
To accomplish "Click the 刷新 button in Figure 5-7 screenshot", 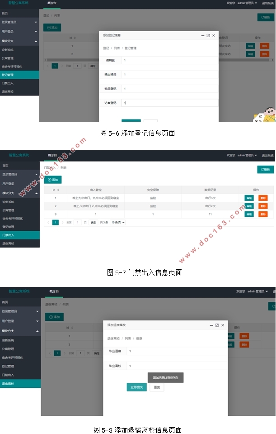I will tap(266, 169).
